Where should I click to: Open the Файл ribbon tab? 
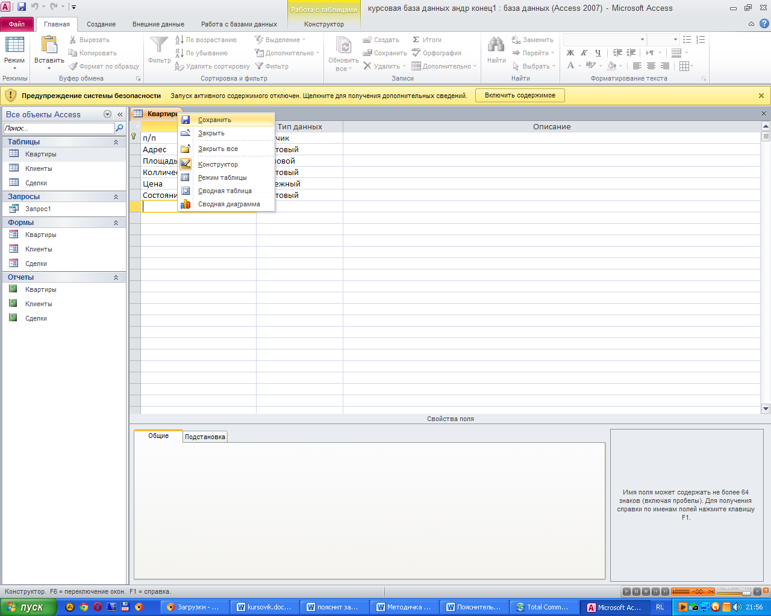tap(17, 24)
